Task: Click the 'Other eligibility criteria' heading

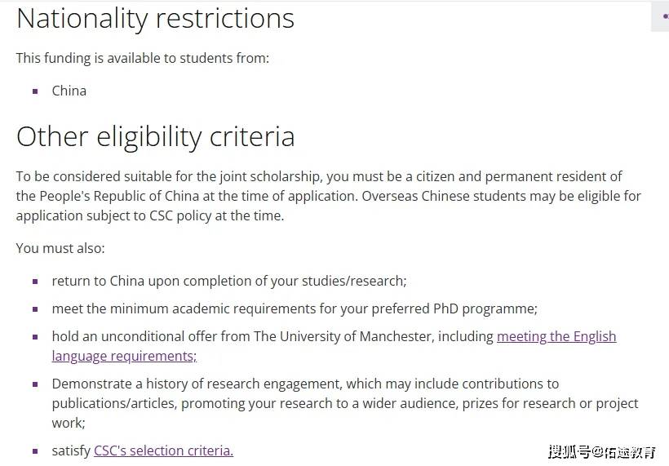Action: [x=155, y=137]
